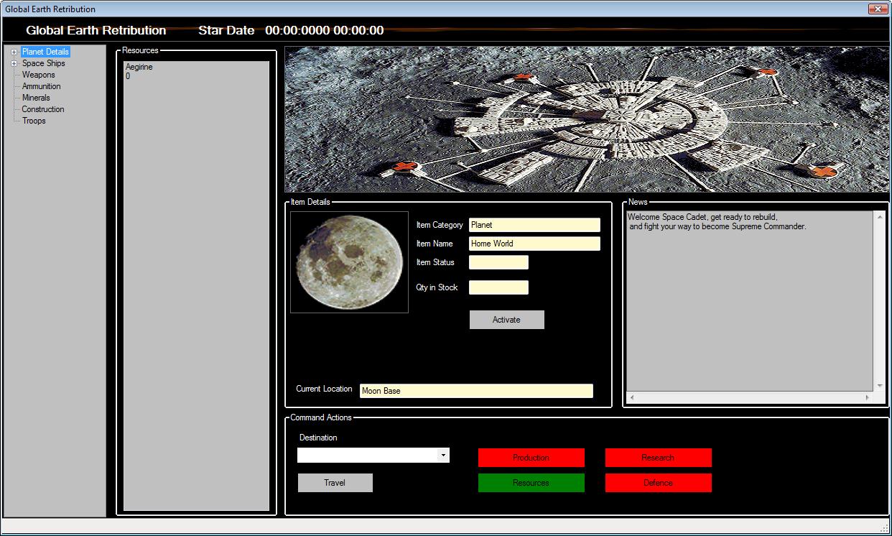Expand the Space Ships tree node
892x536 pixels.
(13, 63)
